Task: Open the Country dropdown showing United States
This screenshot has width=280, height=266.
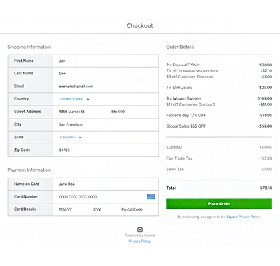Action: pyautogui.click(x=75, y=99)
